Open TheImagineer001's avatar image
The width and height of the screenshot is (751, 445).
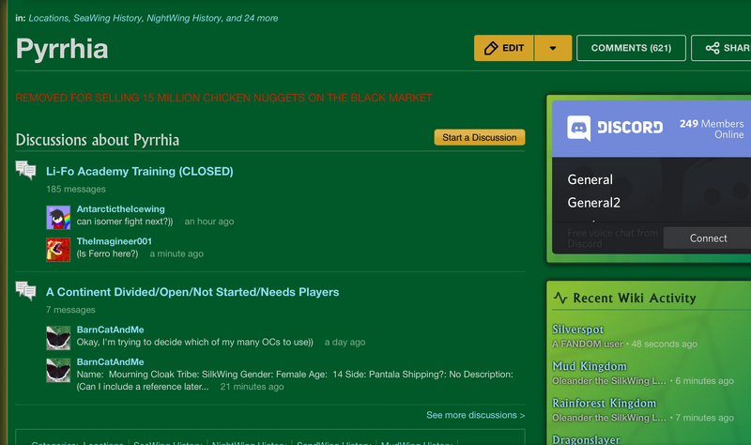pos(58,249)
